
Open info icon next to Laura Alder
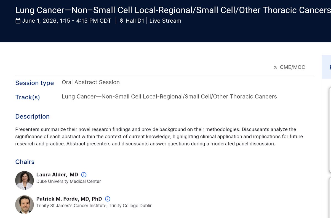click(x=84, y=175)
